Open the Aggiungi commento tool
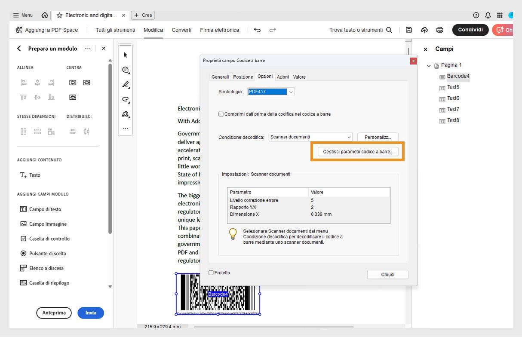 point(125,70)
